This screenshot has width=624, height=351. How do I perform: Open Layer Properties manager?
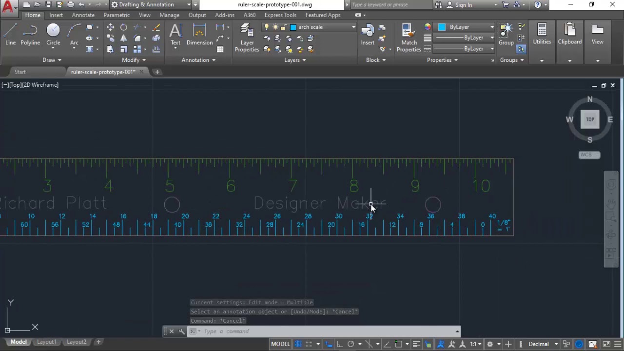tap(247, 38)
